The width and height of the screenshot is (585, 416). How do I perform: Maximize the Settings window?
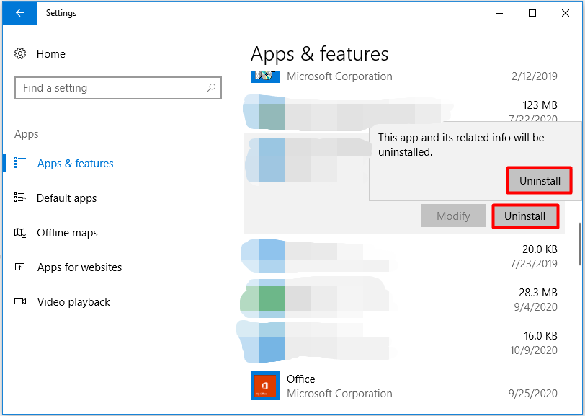(x=532, y=13)
